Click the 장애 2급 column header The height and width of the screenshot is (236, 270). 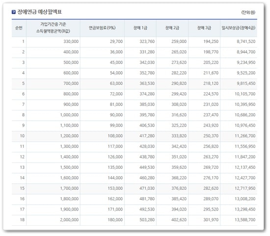coord(172,28)
